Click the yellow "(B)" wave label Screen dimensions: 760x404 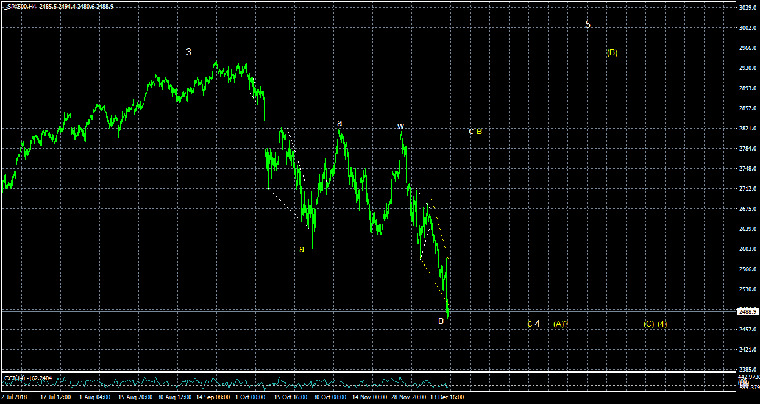pyautogui.click(x=612, y=53)
